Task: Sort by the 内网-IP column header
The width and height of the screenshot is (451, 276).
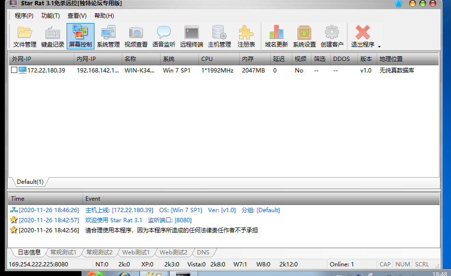Action: point(98,59)
